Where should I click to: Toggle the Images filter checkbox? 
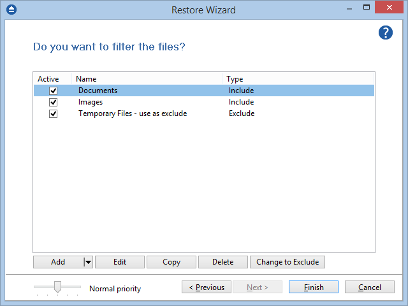tap(54, 102)
